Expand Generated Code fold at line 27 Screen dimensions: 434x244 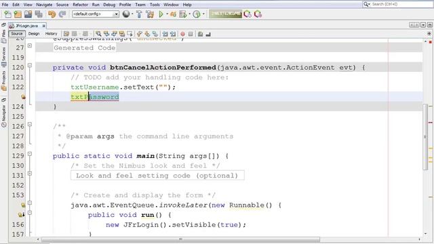pyautogui.click(x=30, y=45)
